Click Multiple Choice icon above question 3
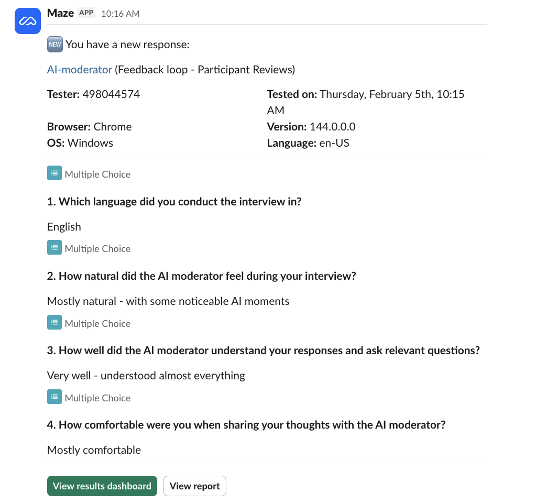This screenshot has height=503, width=547. (54, 323)
